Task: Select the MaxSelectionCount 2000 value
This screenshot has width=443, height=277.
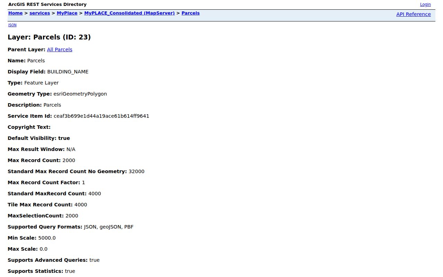Action: pos(72,216)
